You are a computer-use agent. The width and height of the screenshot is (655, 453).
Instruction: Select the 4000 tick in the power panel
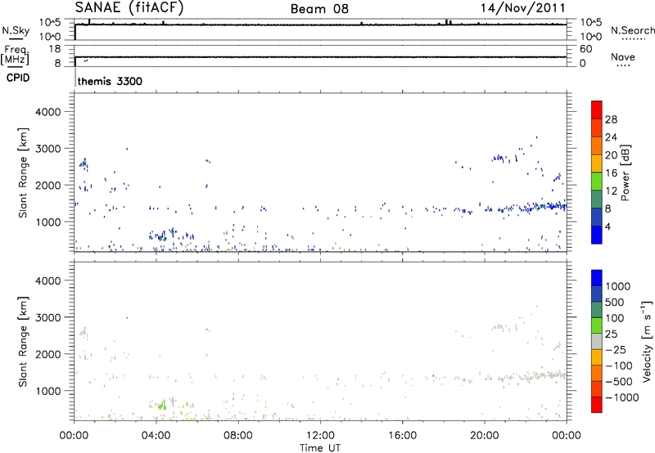point(47,112)
